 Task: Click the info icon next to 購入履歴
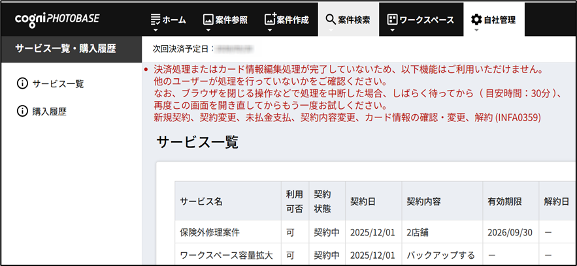point(22,111)
